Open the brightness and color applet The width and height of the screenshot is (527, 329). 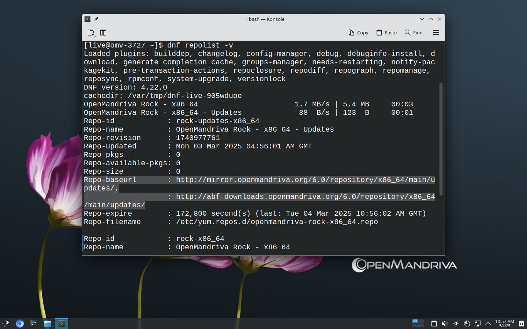456,324
